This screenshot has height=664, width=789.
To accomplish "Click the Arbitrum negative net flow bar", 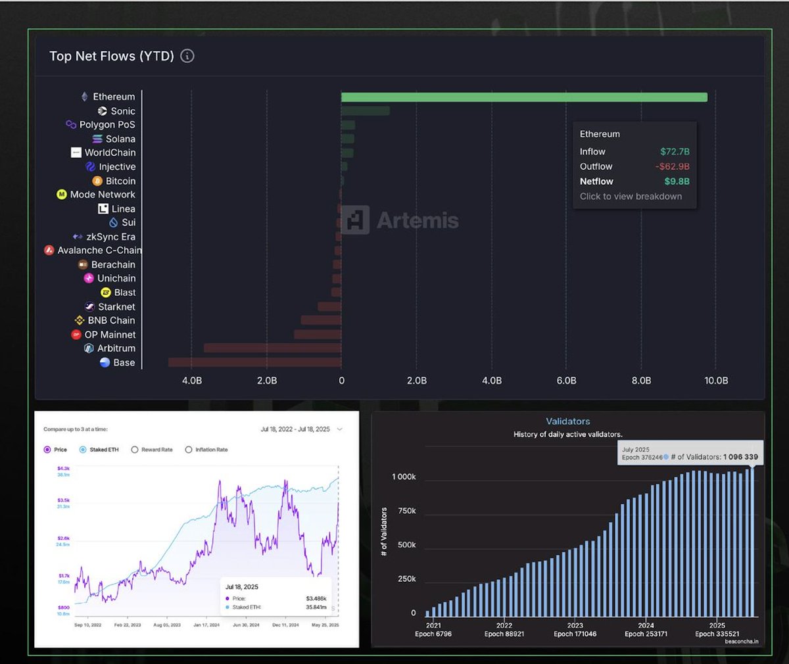I will coord(272,348).
